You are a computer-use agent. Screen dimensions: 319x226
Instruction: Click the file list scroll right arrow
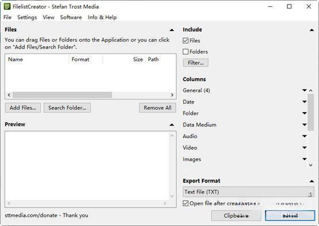click(x=172, y=95)
